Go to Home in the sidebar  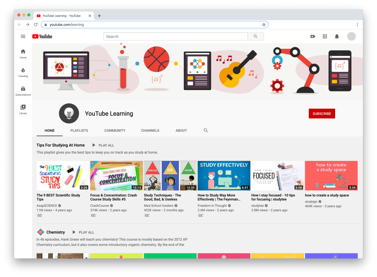coord(23,54)
